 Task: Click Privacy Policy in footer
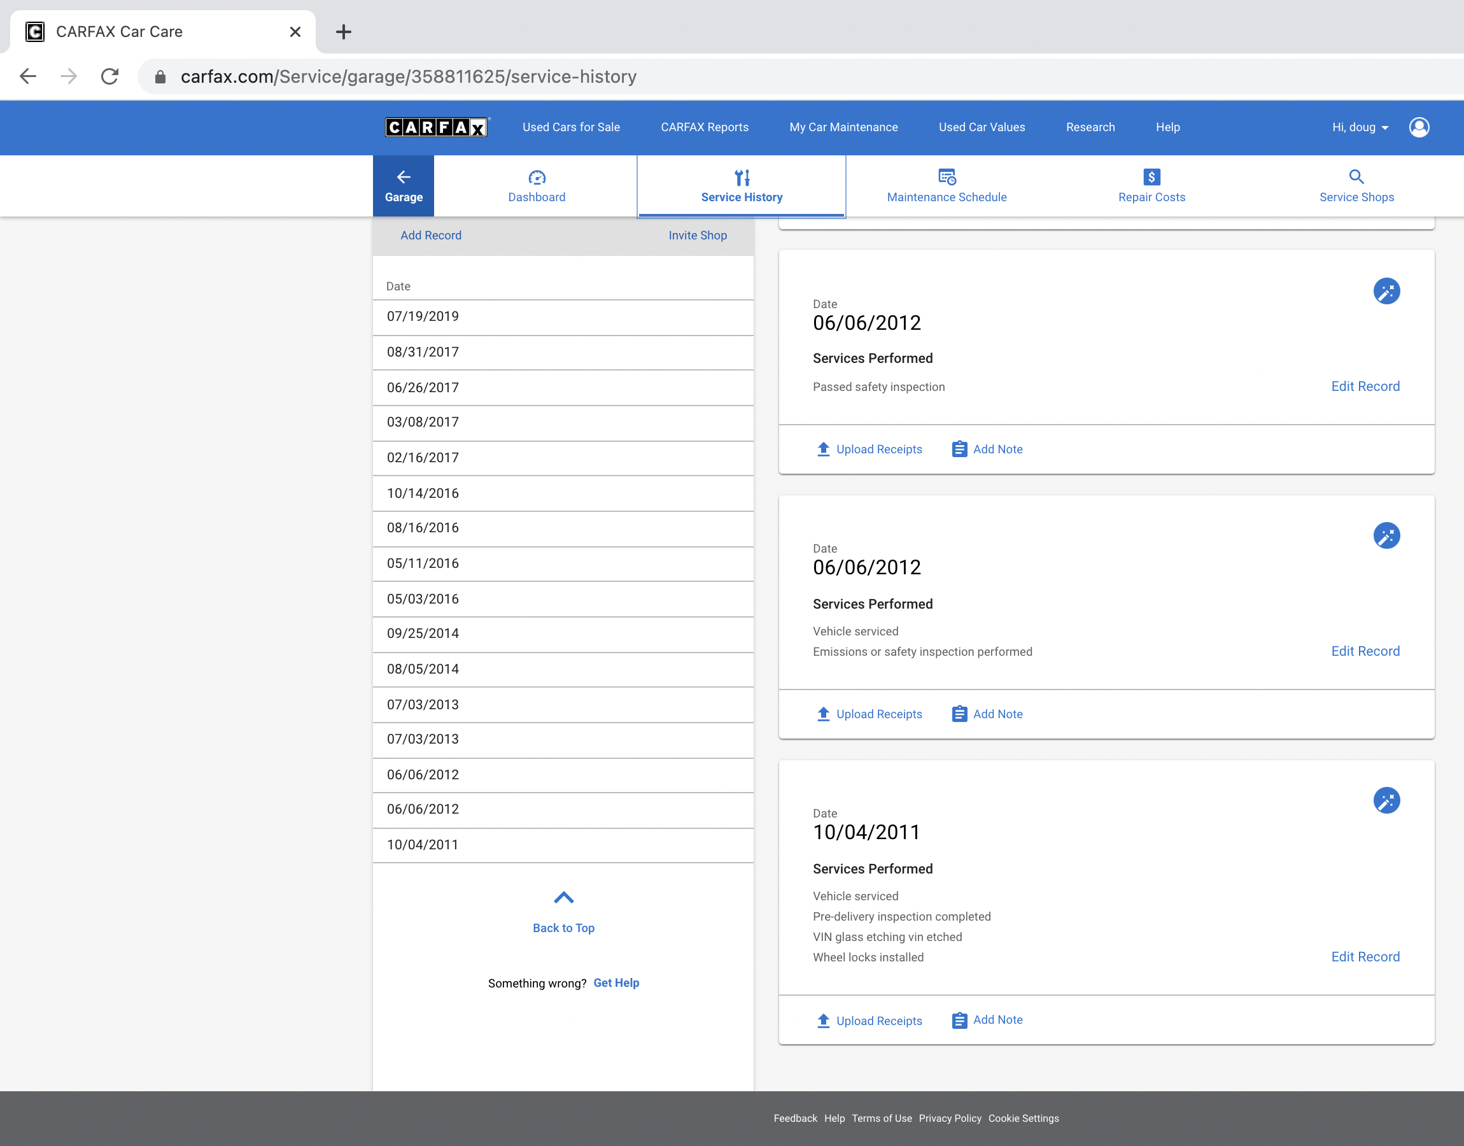click(x=950, y=1119)
